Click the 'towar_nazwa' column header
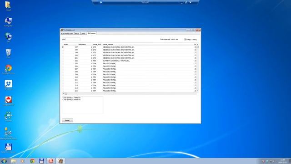 click(x=148, y=45)
